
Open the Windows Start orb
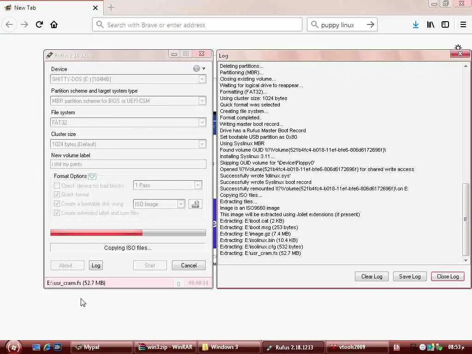point(13,347)
